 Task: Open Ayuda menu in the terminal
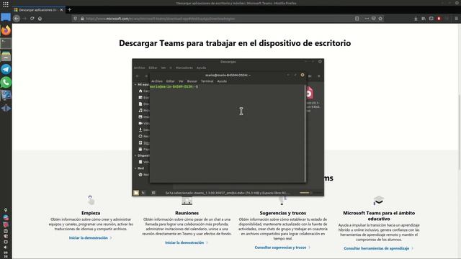(x=222, y=81)
